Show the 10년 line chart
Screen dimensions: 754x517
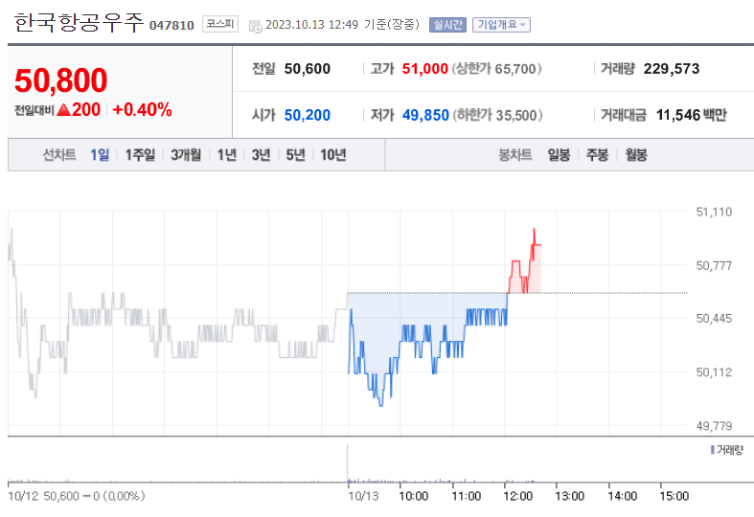(x=333, y=155)
